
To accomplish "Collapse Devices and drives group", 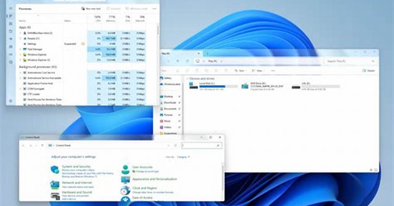I will point(187,79).
